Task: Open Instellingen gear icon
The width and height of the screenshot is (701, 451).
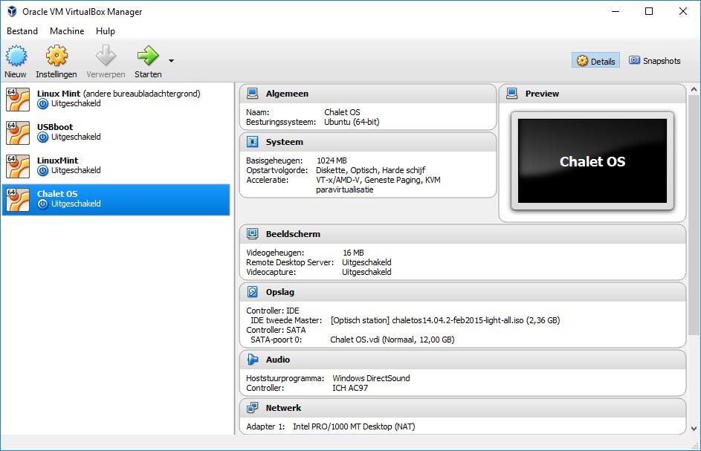Action: [56, 56]
